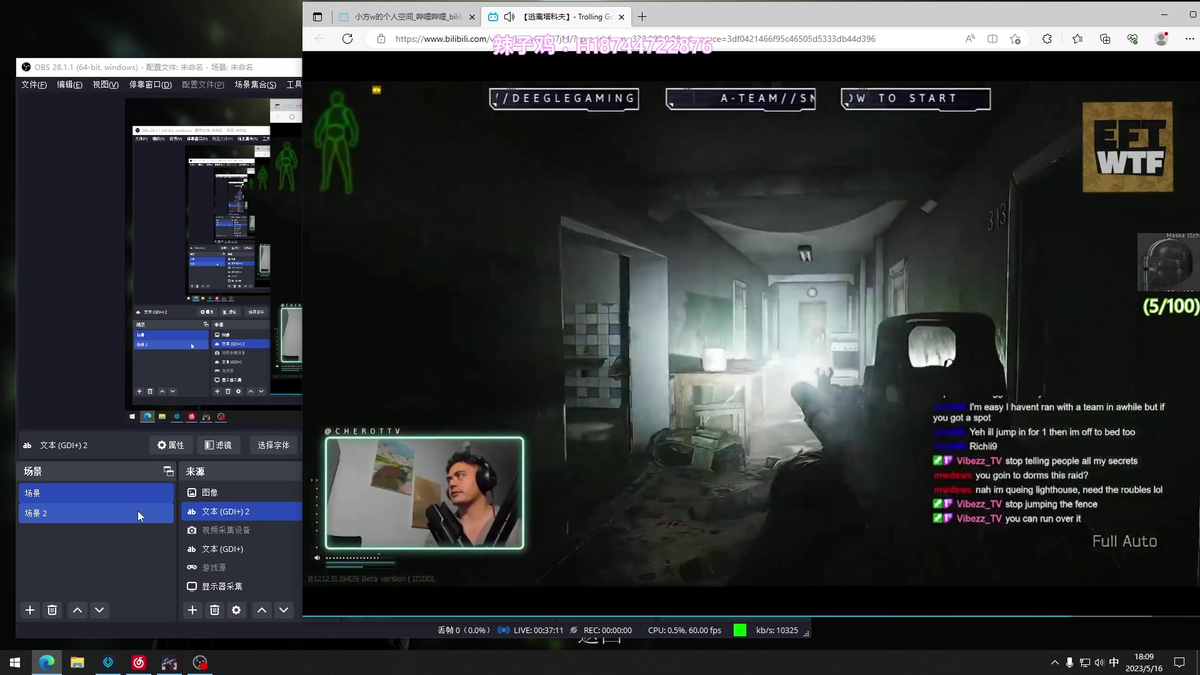Click the browser back arrow
Viewport: 1200px width, 675px height.
320,39
